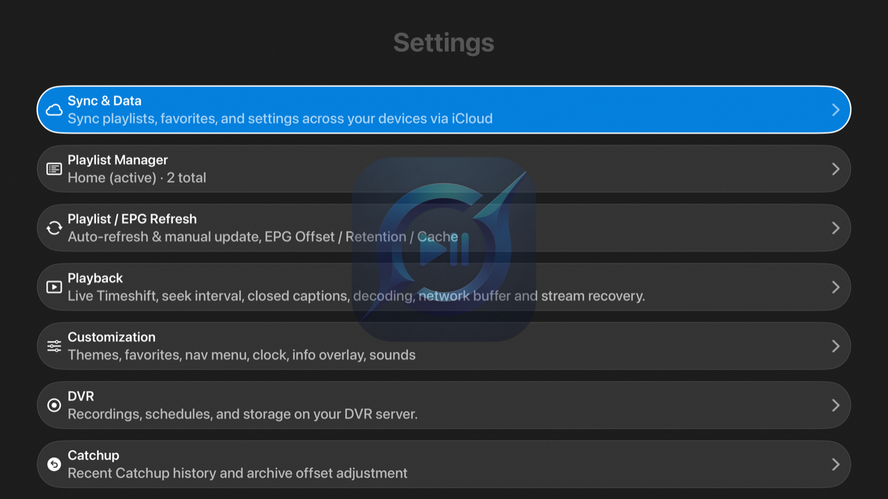Open Catchup row's right chevron
Viewport: 888px width, 499px height.
pyautogui.click(x=835, y=464)
